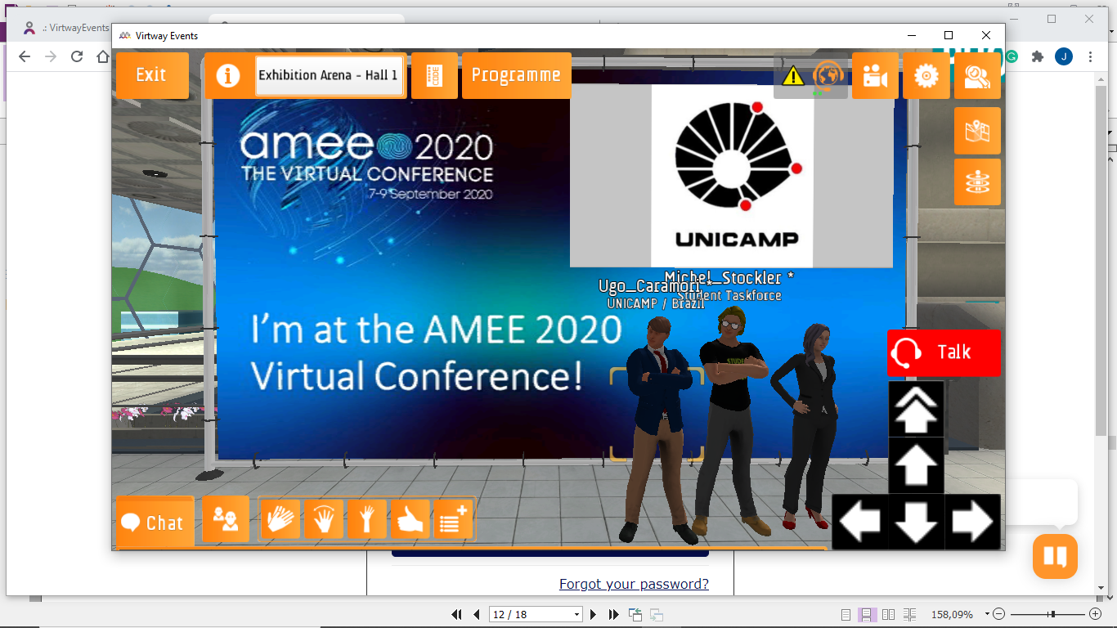Image resolution: width=1117 pixels, height=628 pixels.
Task: Click the zoom slider handle
Action: pos(1053,614)
